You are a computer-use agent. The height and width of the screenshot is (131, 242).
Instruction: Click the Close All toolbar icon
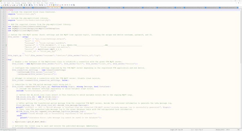(12, 5)
